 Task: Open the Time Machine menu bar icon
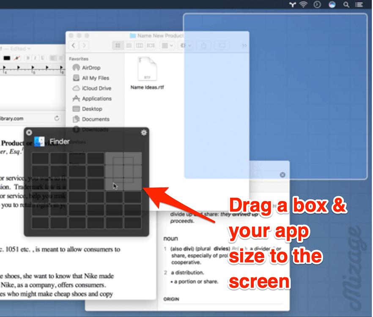coord(317,5)
